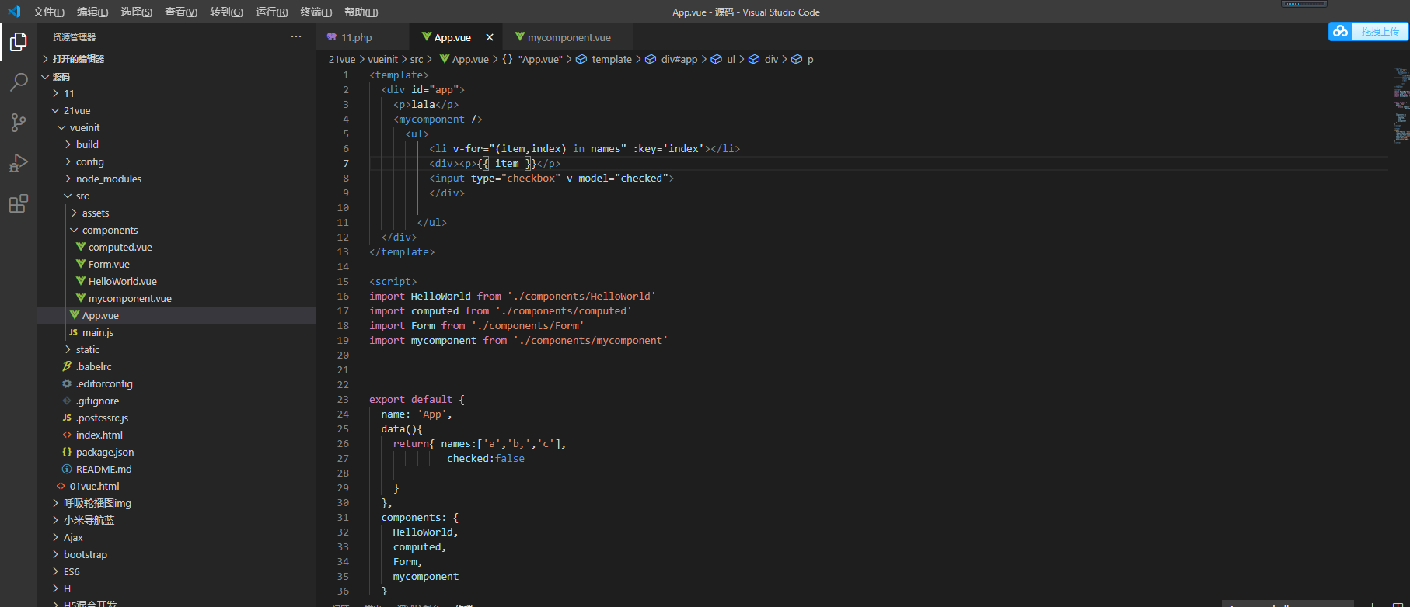Expand the Ajax folder
The image size is (1410, 607).
(177, 537)
